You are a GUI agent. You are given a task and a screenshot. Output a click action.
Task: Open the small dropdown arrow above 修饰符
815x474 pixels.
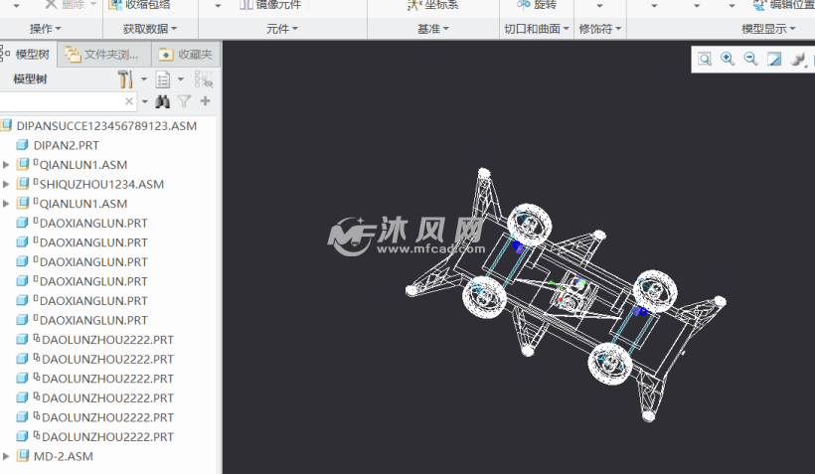tap(599, 6)
